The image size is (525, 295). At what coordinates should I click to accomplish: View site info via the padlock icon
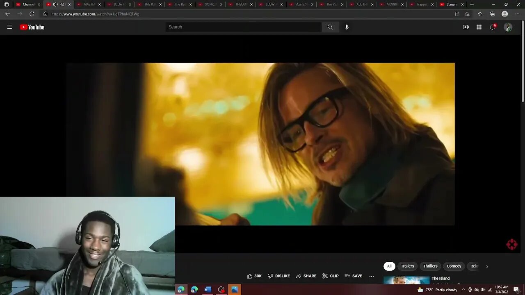(45, 14)
